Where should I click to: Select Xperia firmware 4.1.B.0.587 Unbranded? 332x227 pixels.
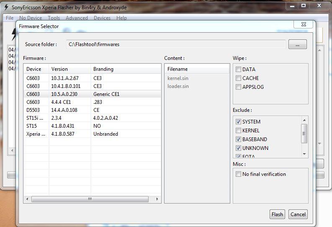pos(93,134)
